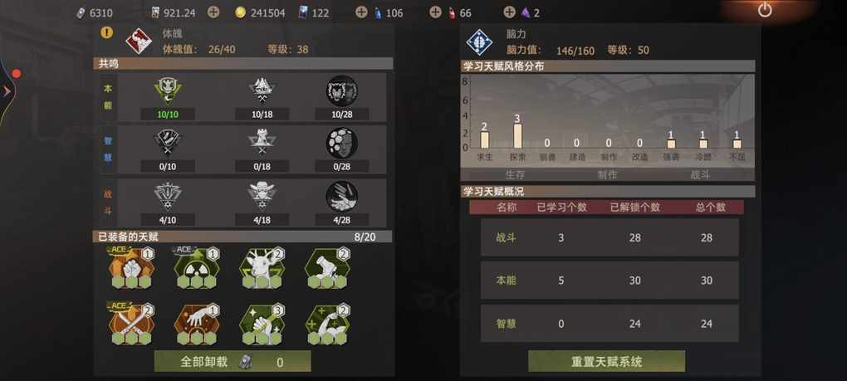The width and height of the screenshot is (847, 381).
Task: Select the 本能 row in talent overview
Action: pyautogui.click(x=610, y=281)
